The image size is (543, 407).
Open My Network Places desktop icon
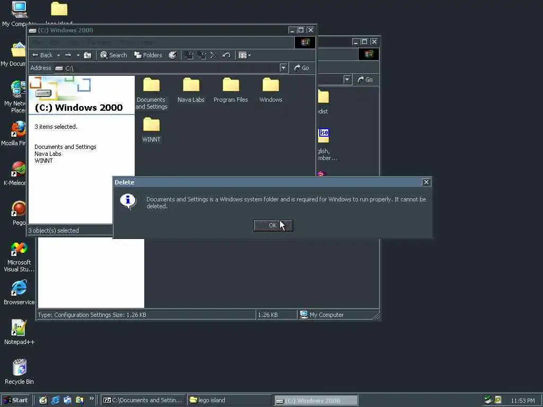pos(18,89)
